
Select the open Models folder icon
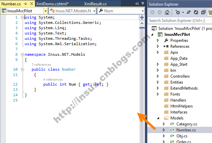pyautogui.click(x=166, y=118)
